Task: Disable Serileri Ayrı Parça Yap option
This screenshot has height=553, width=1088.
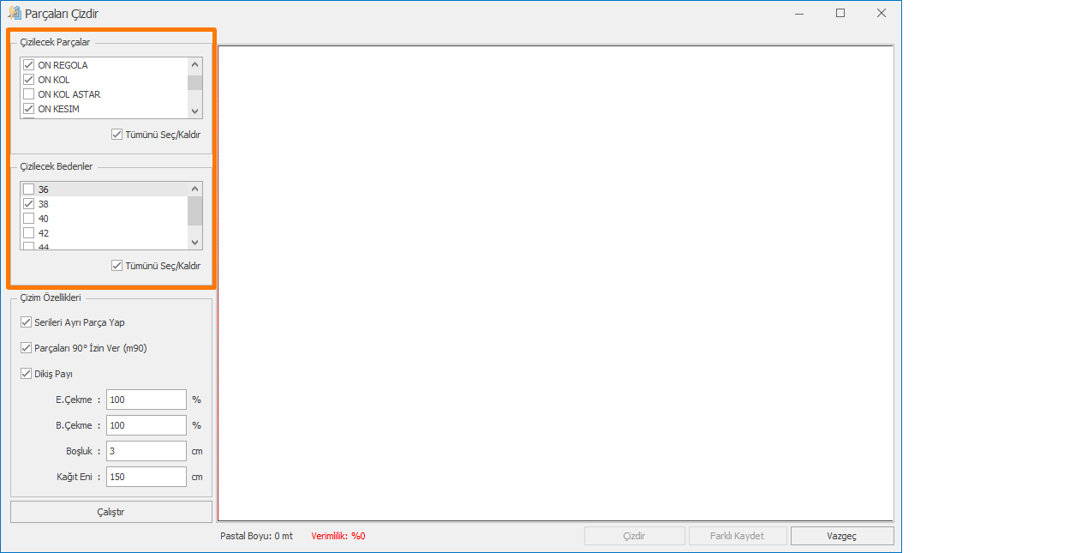Action: [26, 322]
